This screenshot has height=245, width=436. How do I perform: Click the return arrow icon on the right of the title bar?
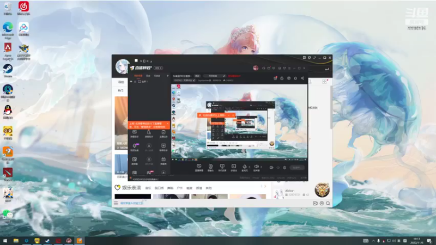pyautogui.click(x=326, y=69)
